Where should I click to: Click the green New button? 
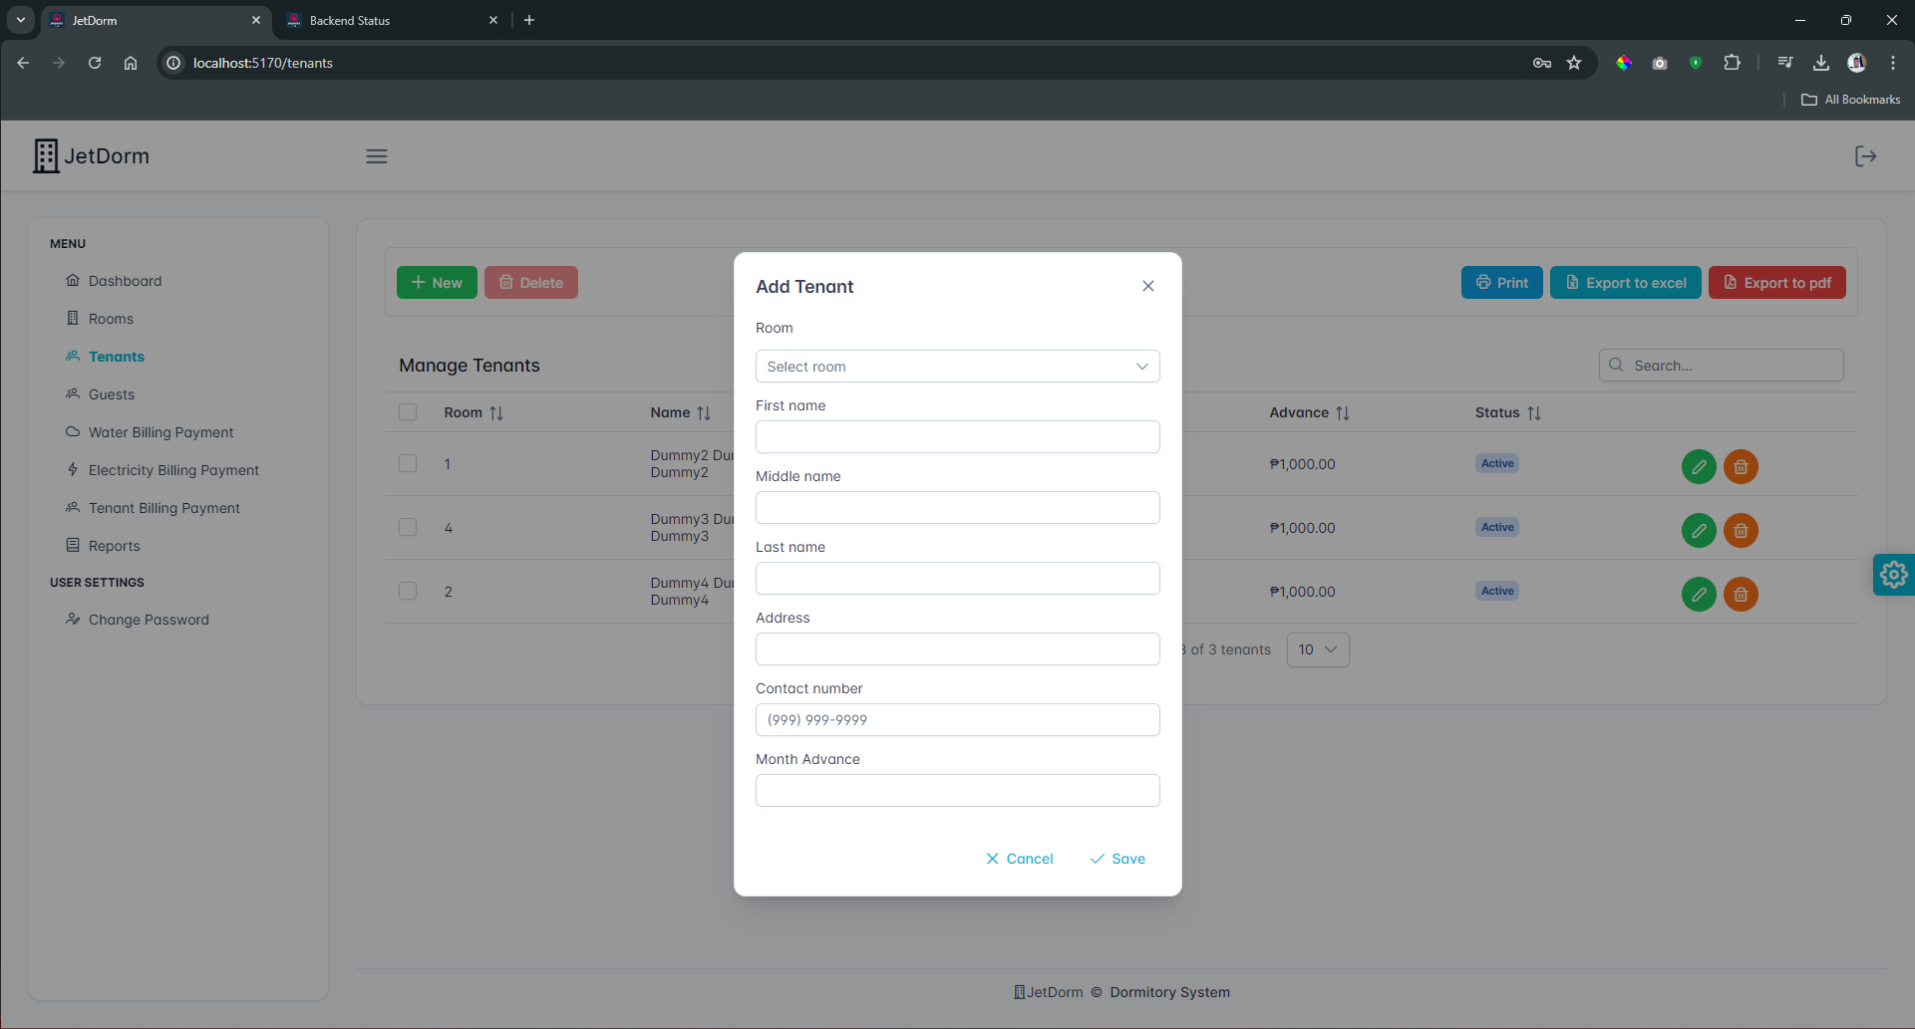point(437,283)
